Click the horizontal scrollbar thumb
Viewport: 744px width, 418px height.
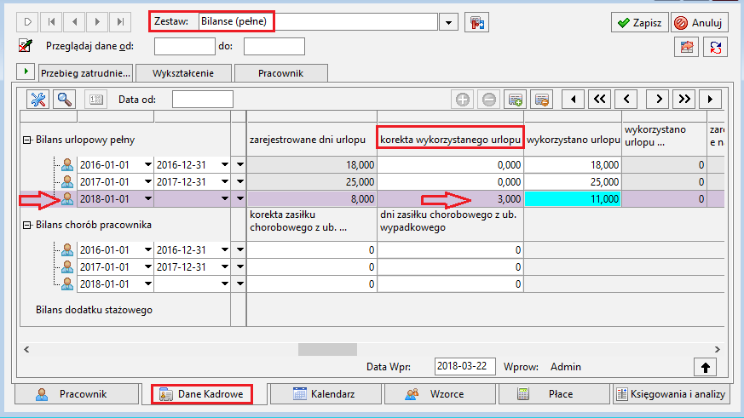pos(327,349)
